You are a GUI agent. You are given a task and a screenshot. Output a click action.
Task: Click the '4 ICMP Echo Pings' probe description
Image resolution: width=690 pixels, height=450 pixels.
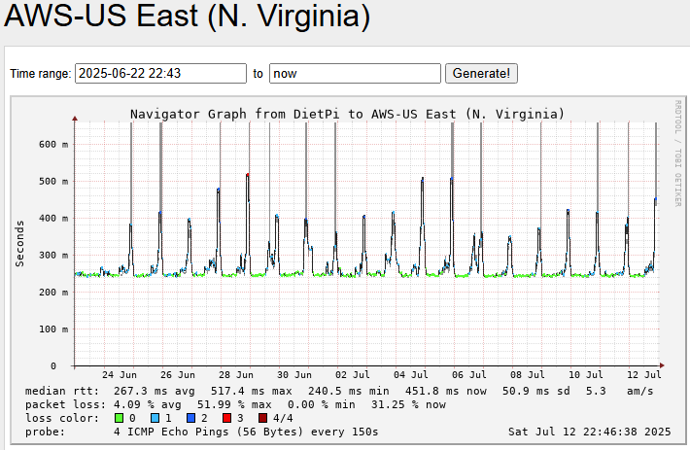pyautogui.click(x=171, y=432)
